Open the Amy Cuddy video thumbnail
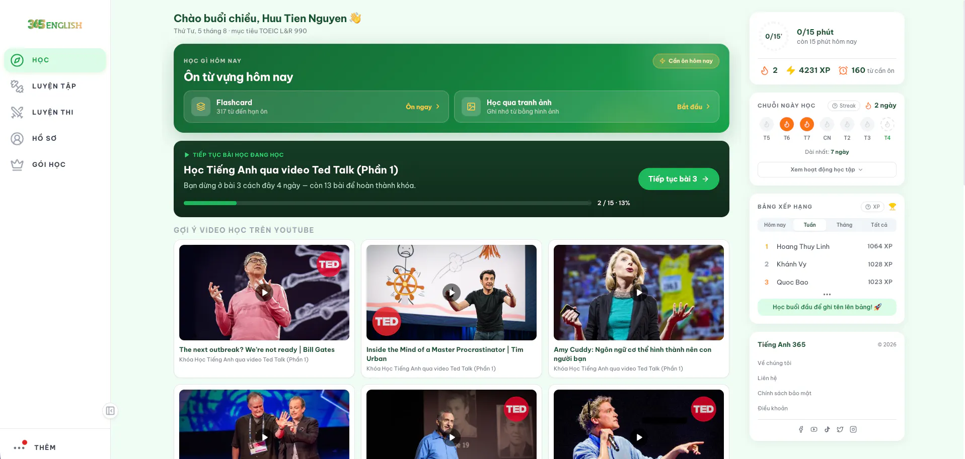965x459 pixels. pos(639,293)
